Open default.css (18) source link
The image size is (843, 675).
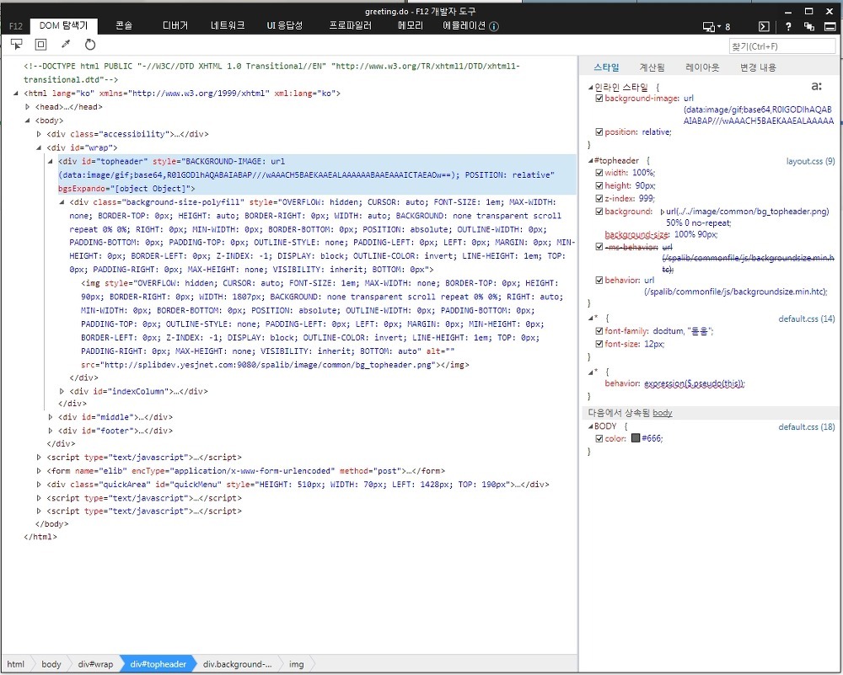(x=807, y=426)
